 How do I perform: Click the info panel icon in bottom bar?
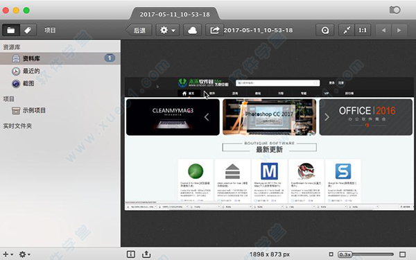pos(130,254)
